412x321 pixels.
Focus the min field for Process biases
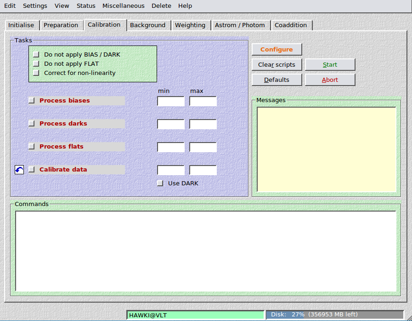click(170, 101)
